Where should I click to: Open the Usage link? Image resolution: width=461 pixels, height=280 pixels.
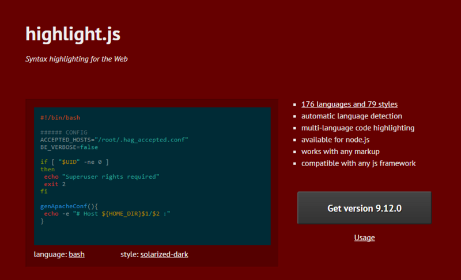coord(364,237)
